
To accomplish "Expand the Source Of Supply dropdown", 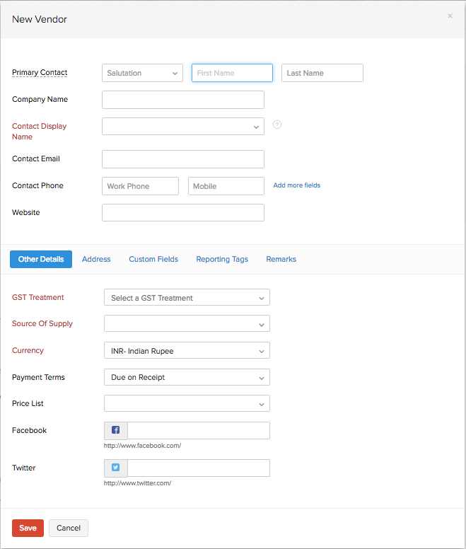I will tap(187, 323).
